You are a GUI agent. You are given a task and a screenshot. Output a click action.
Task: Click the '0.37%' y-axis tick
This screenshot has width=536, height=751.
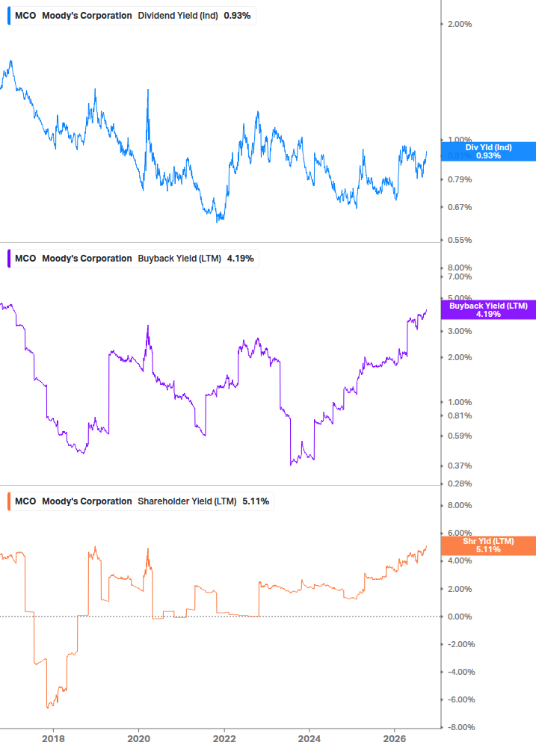pyautogui.click(x=460, y=466)
